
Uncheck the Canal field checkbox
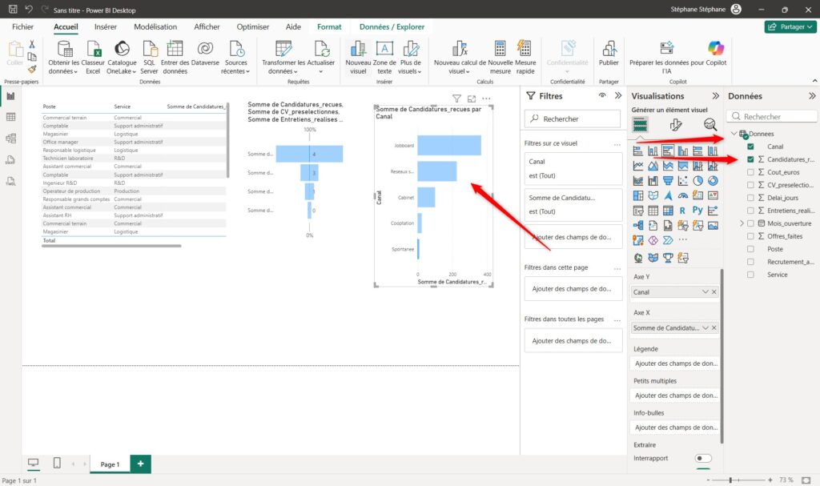coord(750,147)
